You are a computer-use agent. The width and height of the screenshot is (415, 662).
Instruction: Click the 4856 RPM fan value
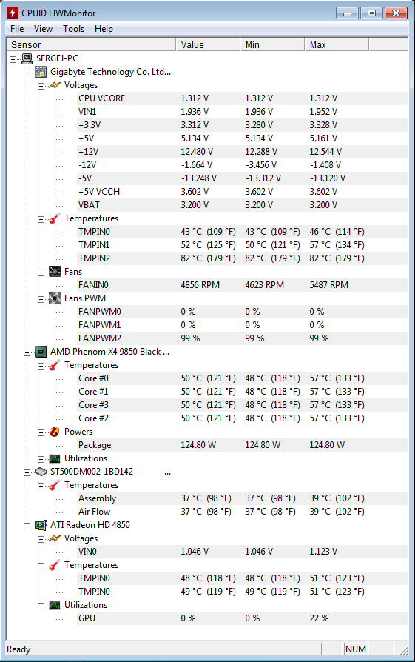click(x=200, y=285)
